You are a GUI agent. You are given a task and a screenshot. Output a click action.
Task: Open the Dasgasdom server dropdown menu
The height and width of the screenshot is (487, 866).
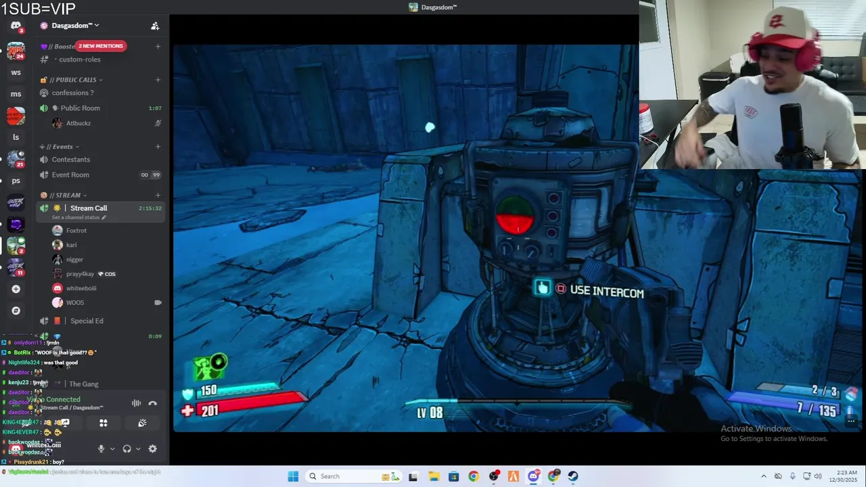pos(75,26)
